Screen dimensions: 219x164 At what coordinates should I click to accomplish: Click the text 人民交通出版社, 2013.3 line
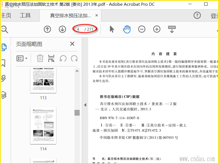click(132, 109)
